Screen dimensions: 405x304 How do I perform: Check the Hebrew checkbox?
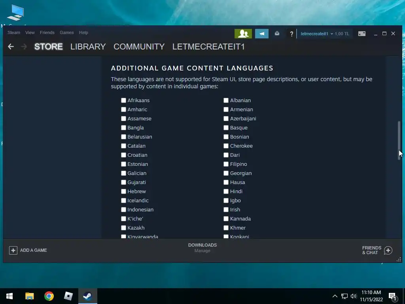(x=123, y=191)
